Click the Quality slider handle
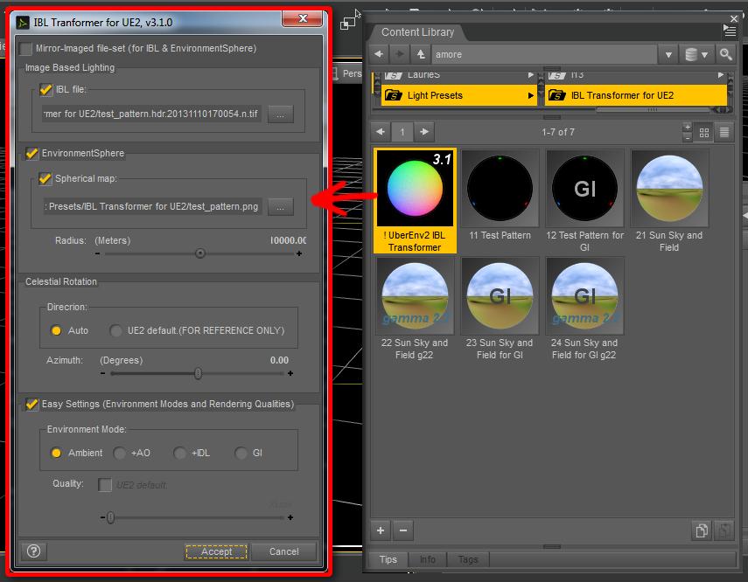This screenshot has width=748, height=582. pyautogui.click(x=111, y=517)
